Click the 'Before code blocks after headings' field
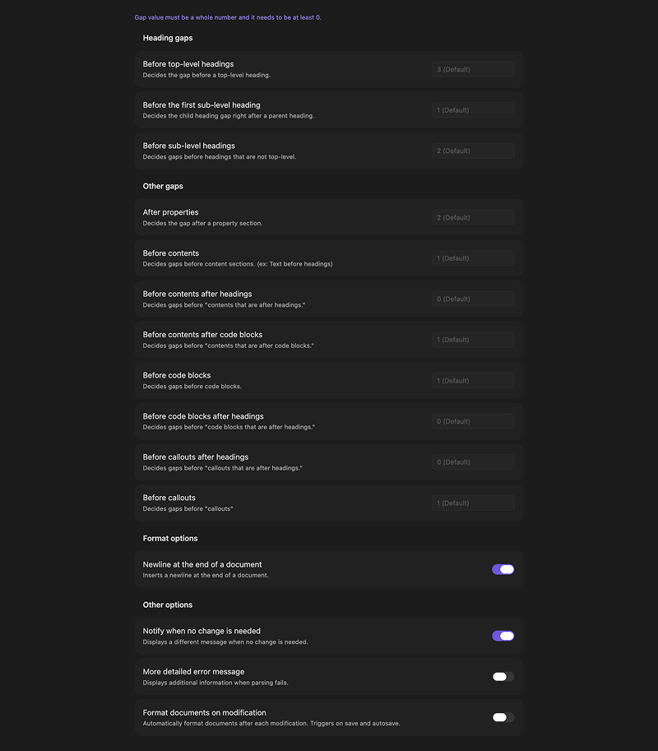 click(473, 420)
